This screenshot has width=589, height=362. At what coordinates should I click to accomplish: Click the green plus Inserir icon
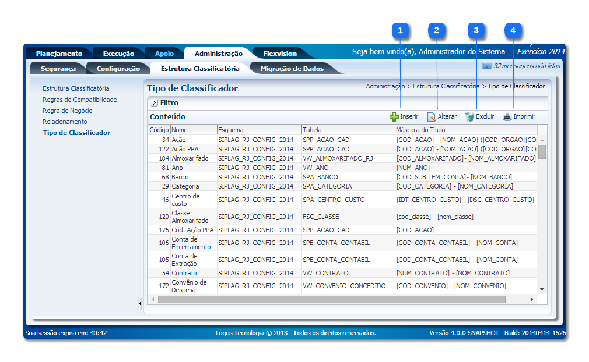coord(394,117)
